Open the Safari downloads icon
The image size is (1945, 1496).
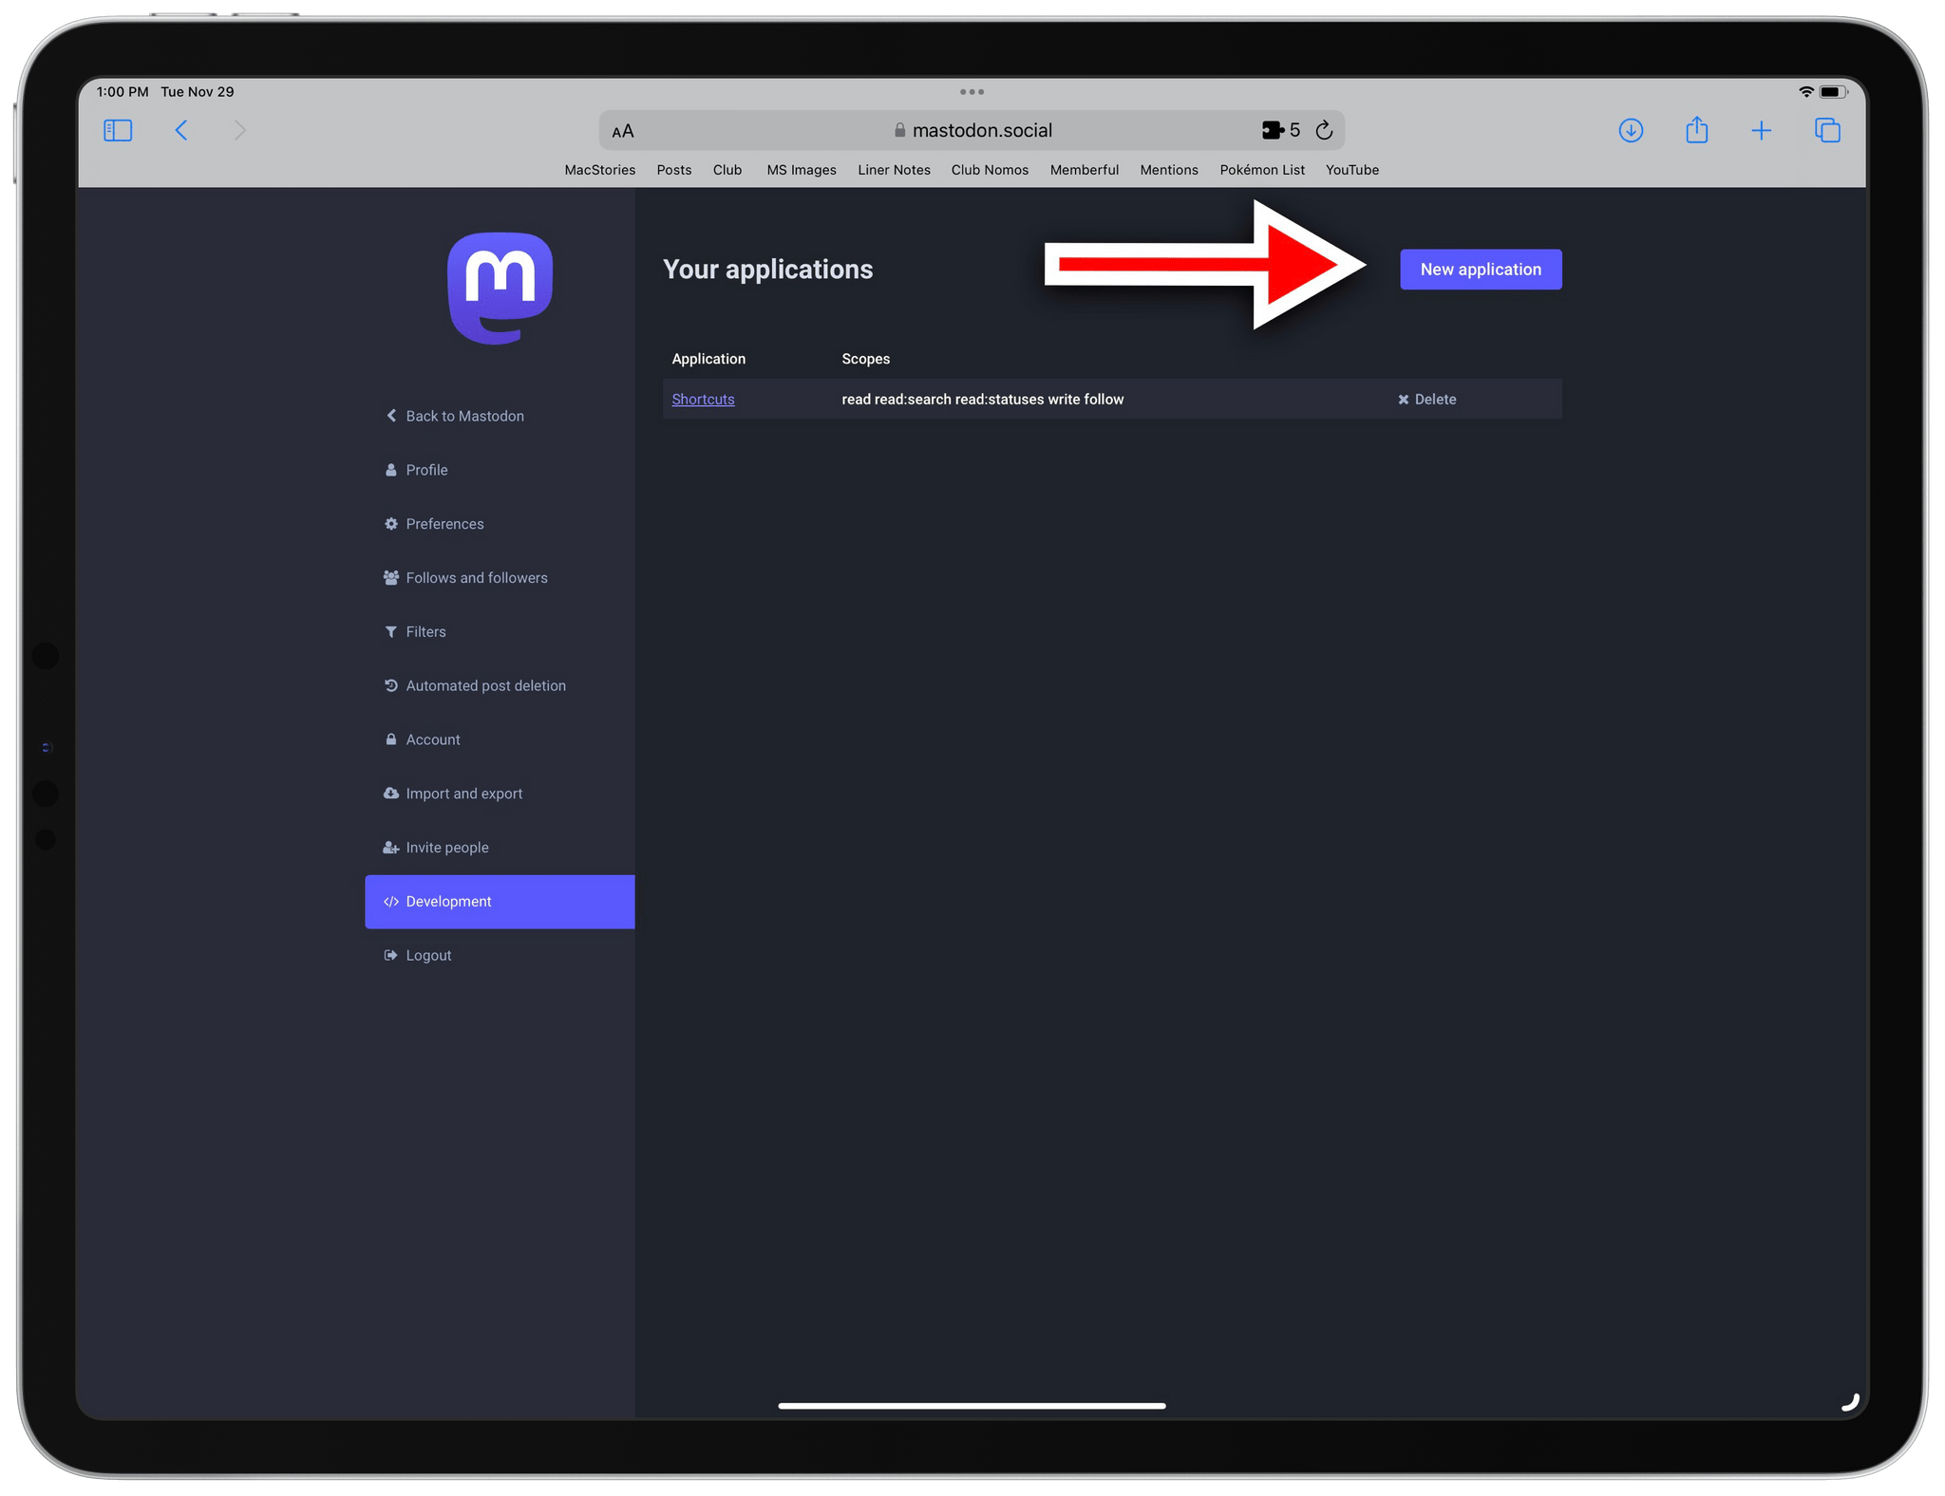tap(1631, 130)
